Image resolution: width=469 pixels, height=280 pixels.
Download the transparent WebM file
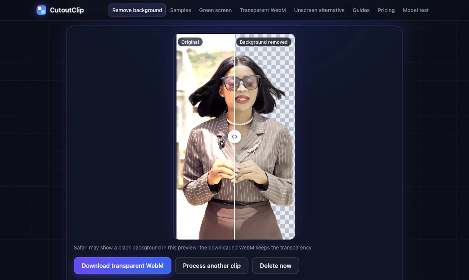pos(123,266)
